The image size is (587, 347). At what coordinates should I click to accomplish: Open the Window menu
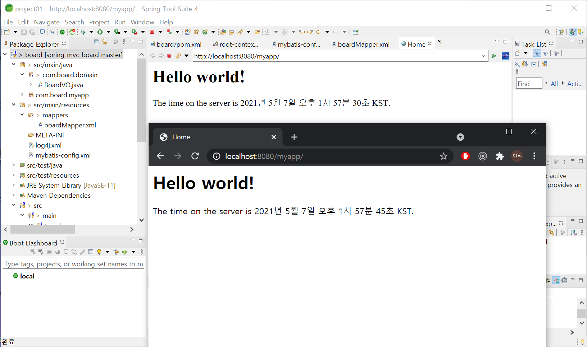click(142, 22)
